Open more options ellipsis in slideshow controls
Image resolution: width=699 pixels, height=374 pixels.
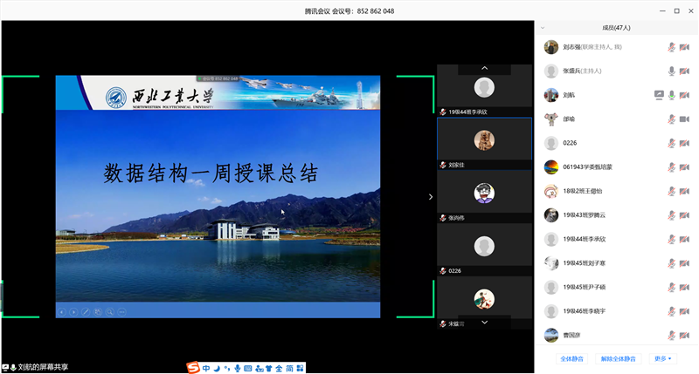point(121,312)
